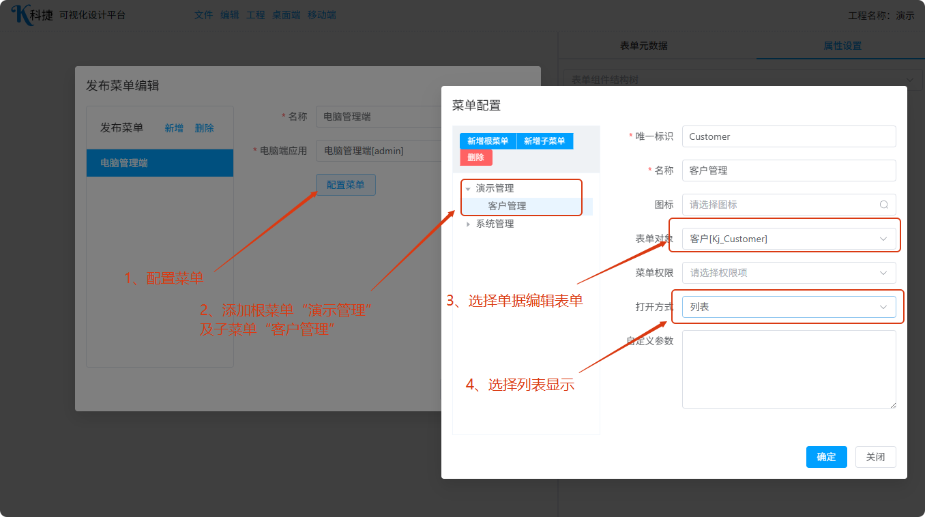Image resolution: width=925 pixels, height=517 pixels.
Task: Click the 科捷 logo in the header
Action: [32, 14]
